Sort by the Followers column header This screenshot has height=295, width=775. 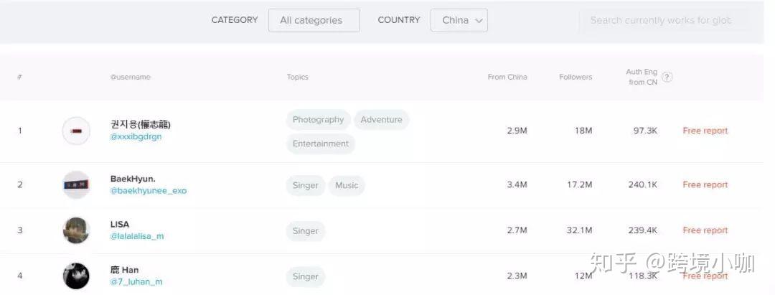click(x=576, y=77)
